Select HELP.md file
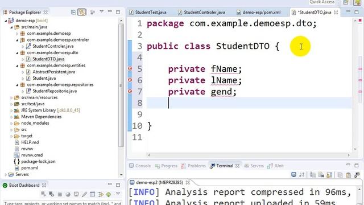 click(x=30, y=142)
